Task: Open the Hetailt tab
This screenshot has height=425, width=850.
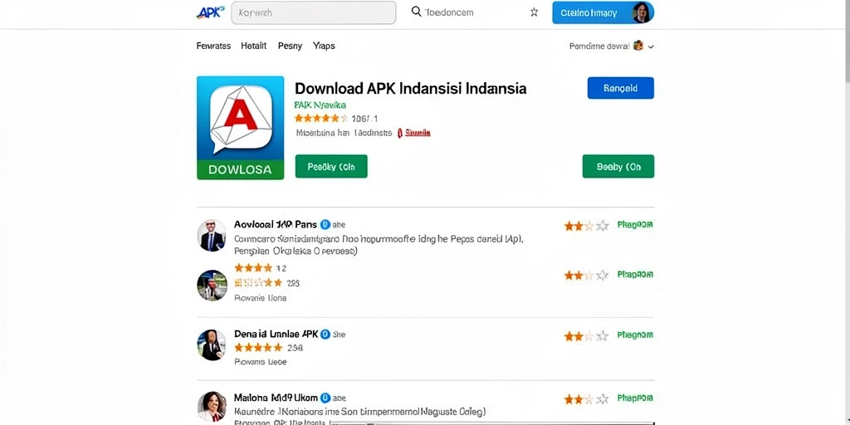Action: [x=254, y=46]
